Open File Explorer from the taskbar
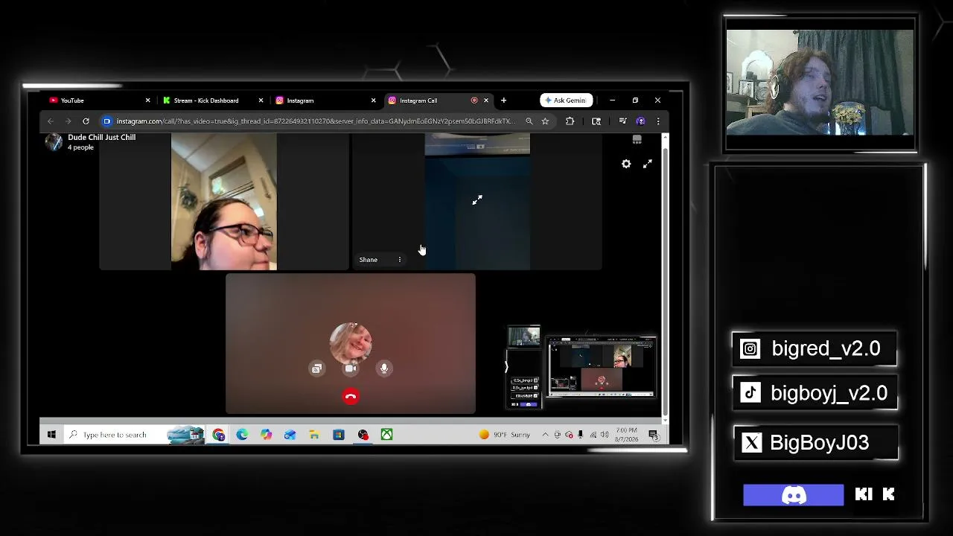 (x=314, y=435)
